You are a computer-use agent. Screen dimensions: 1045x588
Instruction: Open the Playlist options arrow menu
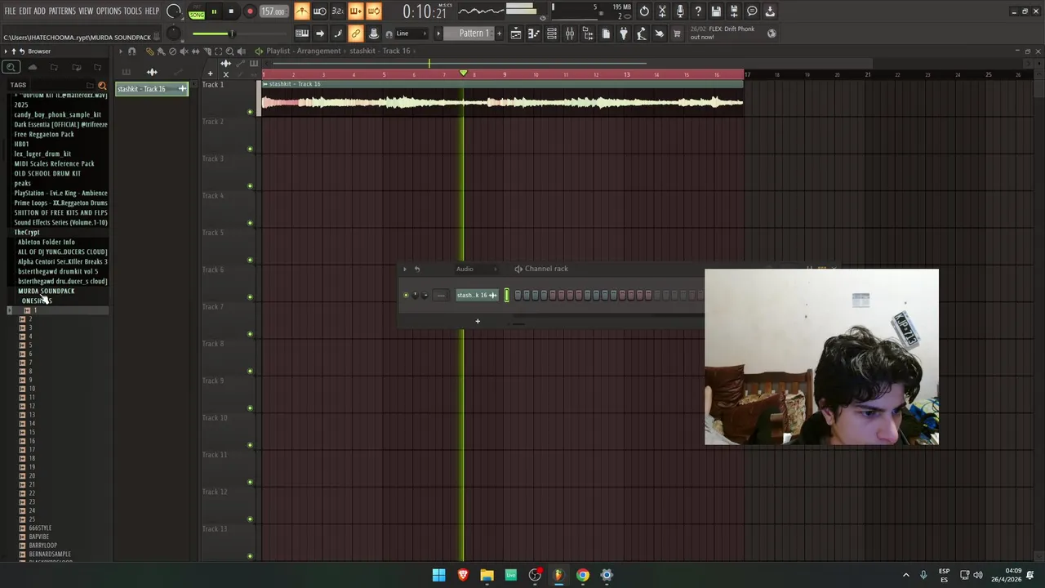(x=120, y=51)
